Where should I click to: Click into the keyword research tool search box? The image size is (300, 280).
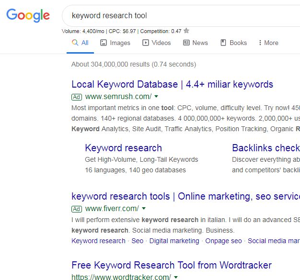(181, 16)
